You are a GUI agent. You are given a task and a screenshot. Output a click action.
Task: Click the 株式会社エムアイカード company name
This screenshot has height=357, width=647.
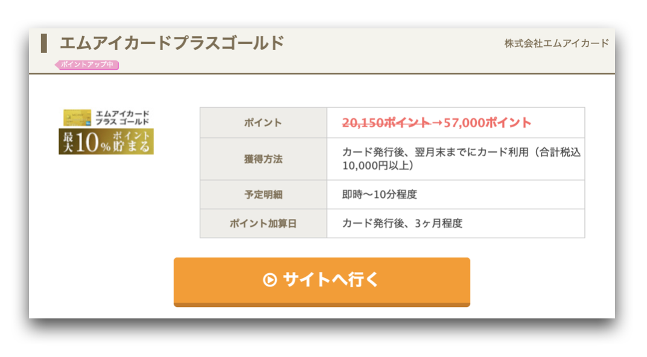tap(556, 43)
